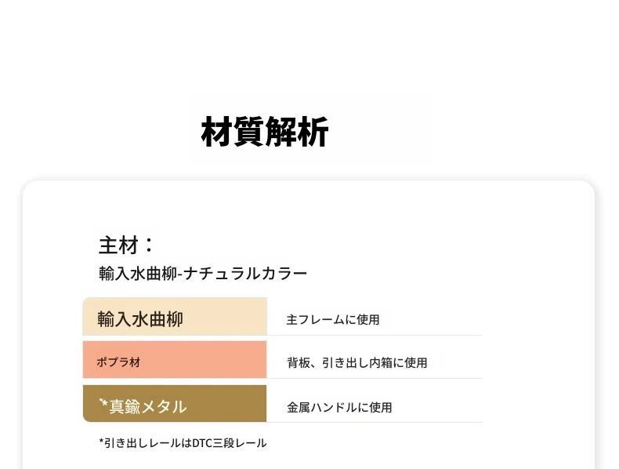Click the 輸入水曲柳 label in beige cell

(x=140, y=319)
